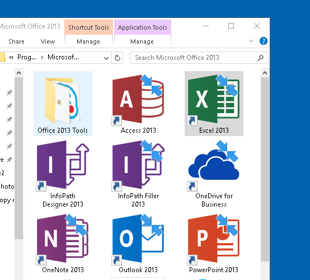Select the Outlook 2013 shortcut icon
Viewport: 310px width, 280px height.
click(138, 240)
